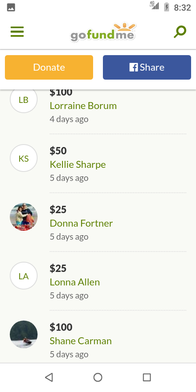Tap Shane Carman's profile photo
This screenshot has width=196, height=392.
24,334
